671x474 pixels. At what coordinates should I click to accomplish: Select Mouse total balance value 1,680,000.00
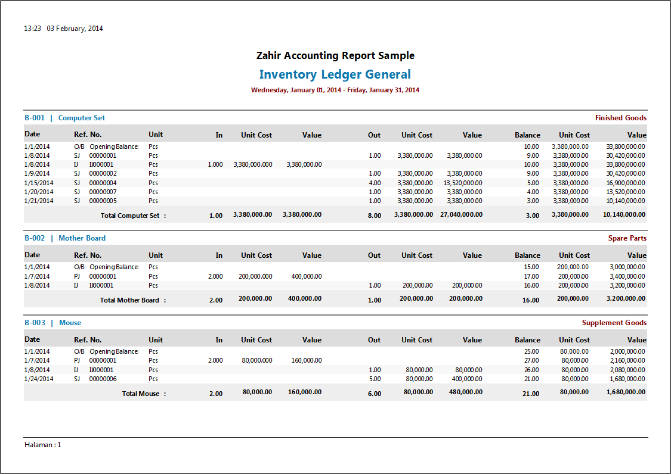pyautogui.click(x=626, y=392)
